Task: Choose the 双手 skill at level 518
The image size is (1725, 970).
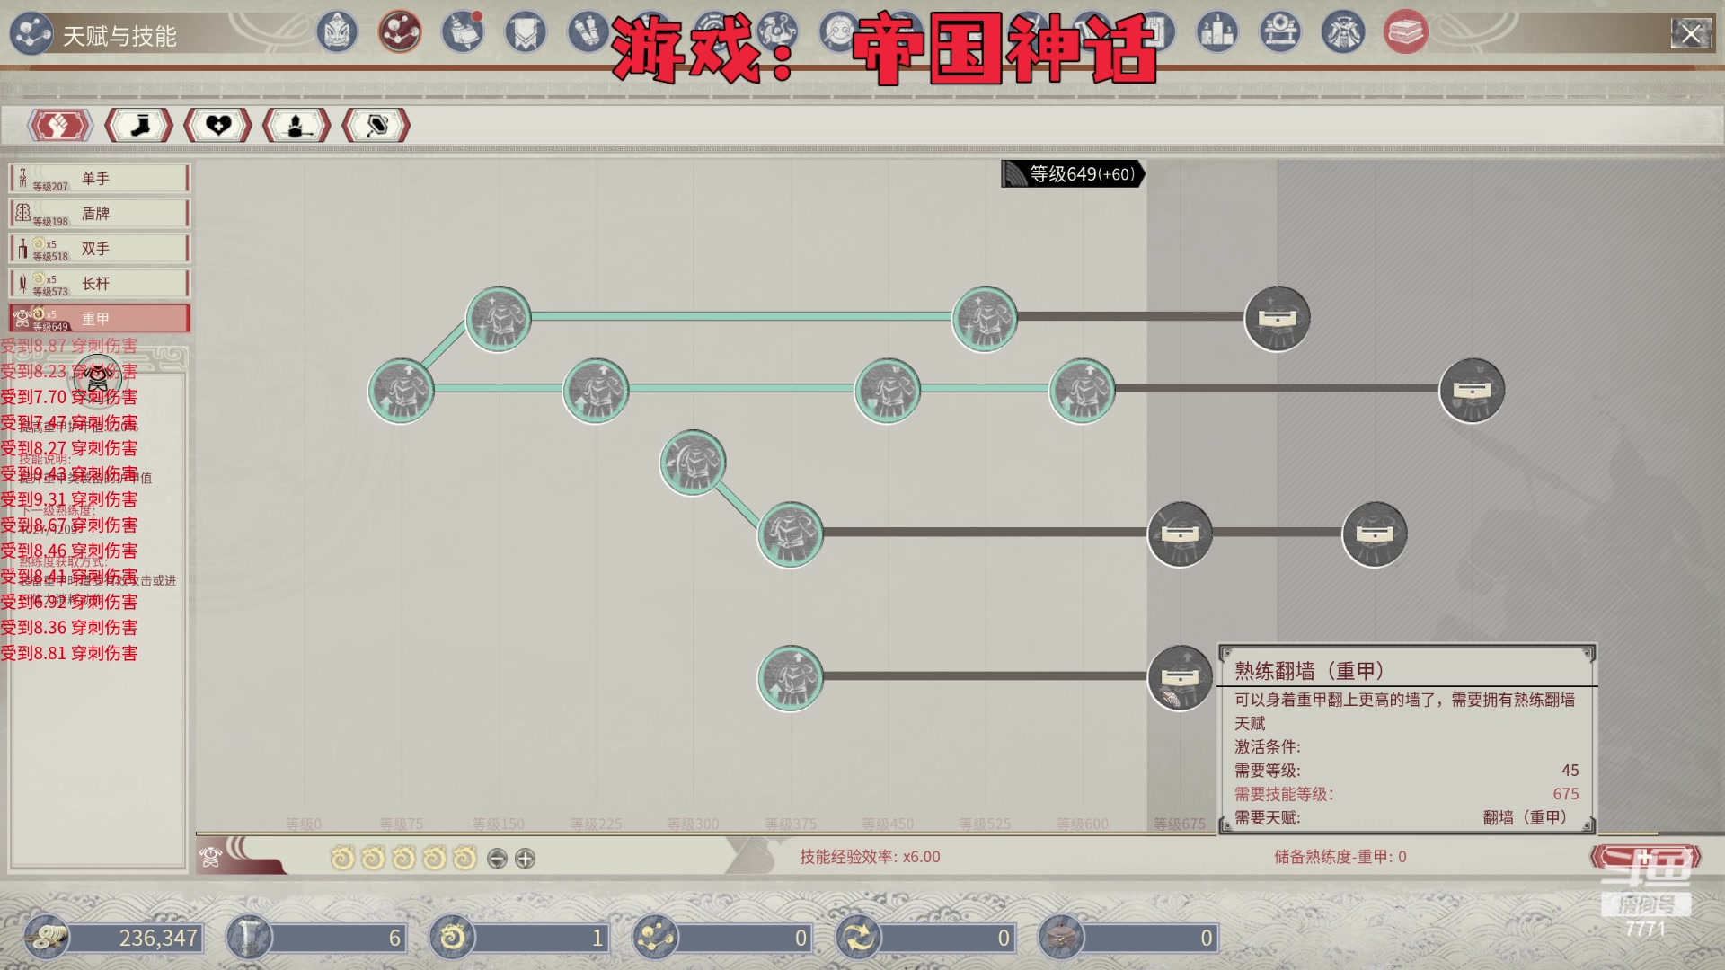Action: coord(99,249)
